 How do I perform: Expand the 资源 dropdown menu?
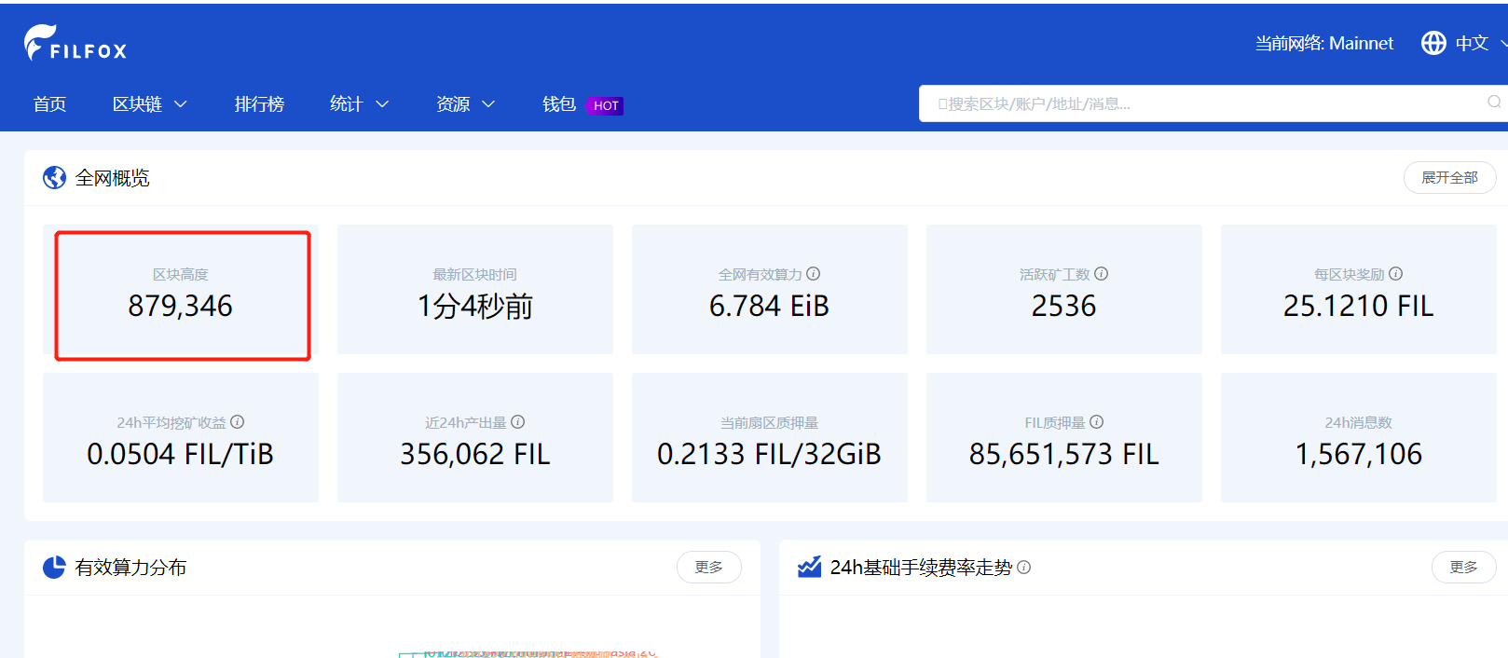(465, 104)
